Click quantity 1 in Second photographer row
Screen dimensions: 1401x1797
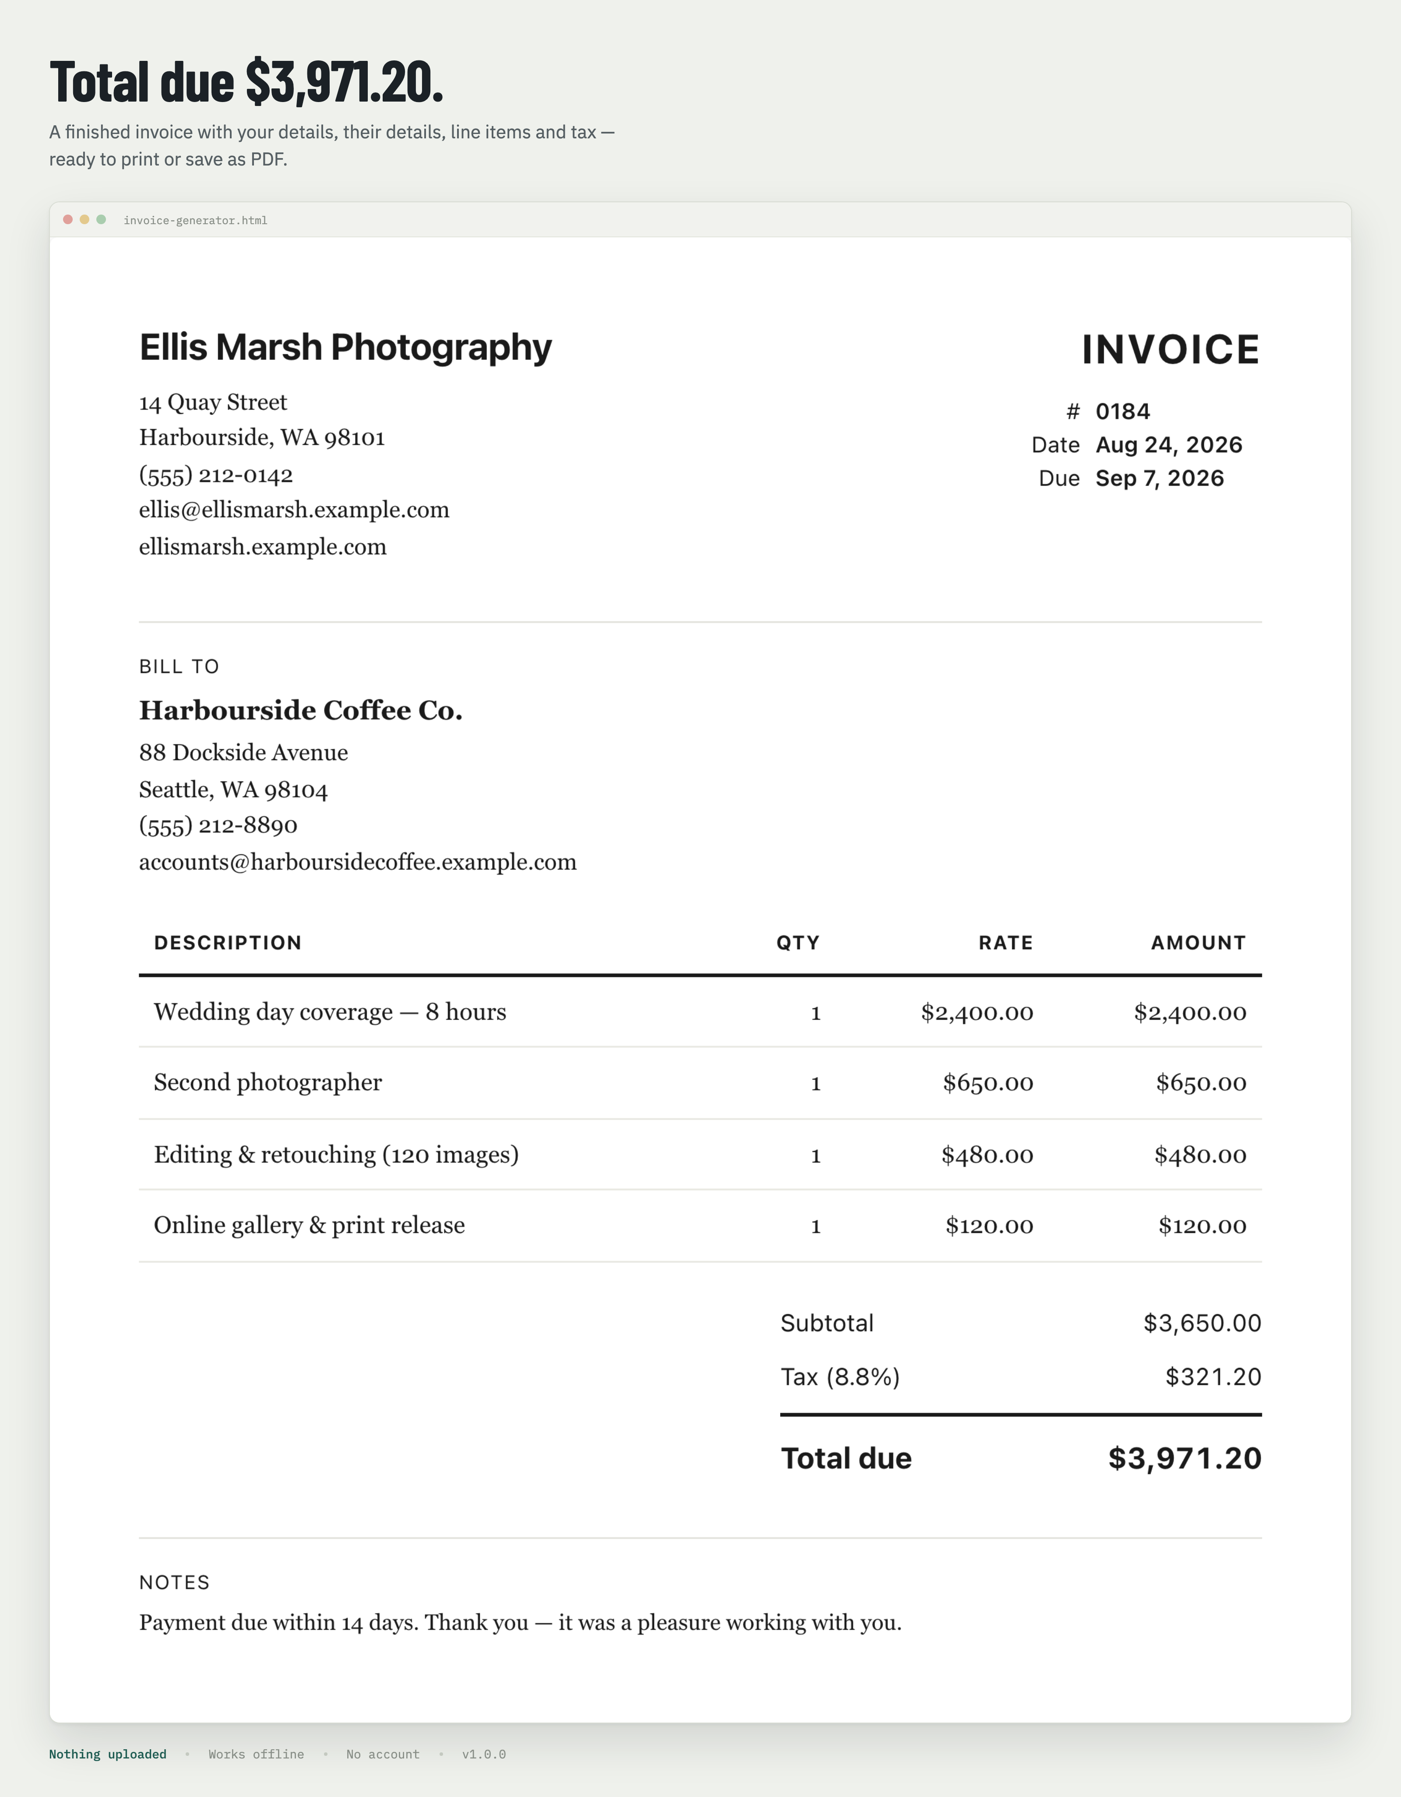click(815, 1084)
